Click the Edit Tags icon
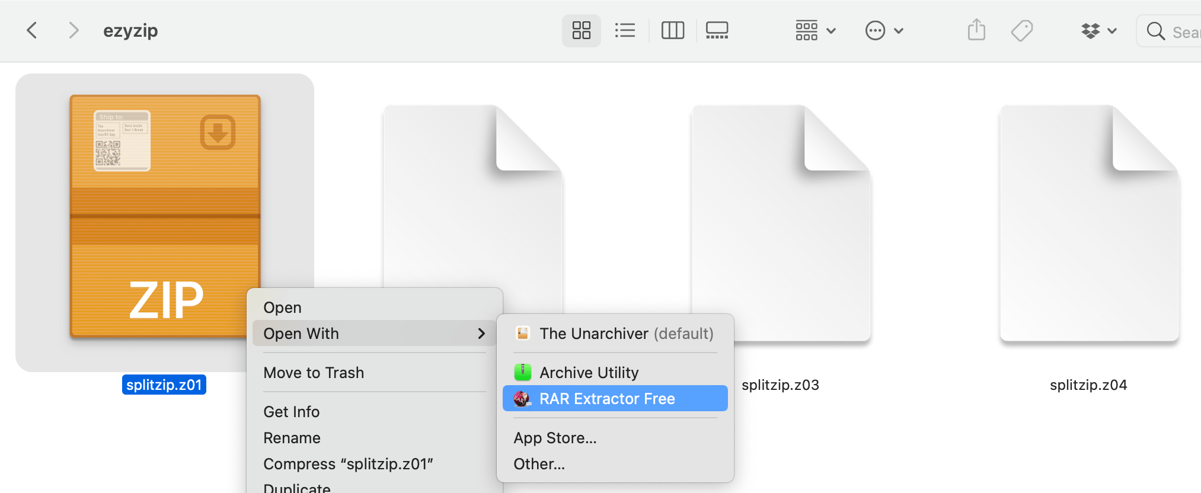This screenshot has width=1201, height=493. 1022,30
